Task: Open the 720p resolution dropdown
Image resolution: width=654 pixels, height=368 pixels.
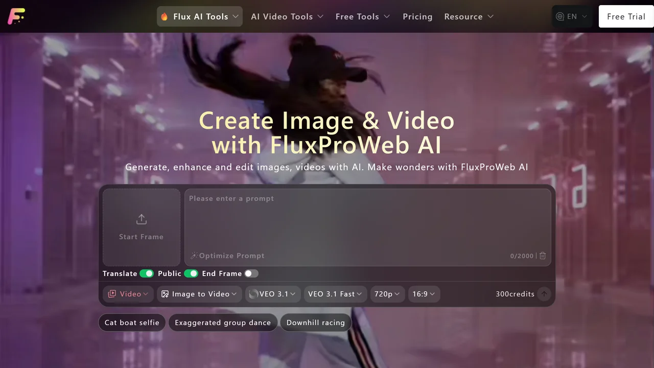Action: 387,294
